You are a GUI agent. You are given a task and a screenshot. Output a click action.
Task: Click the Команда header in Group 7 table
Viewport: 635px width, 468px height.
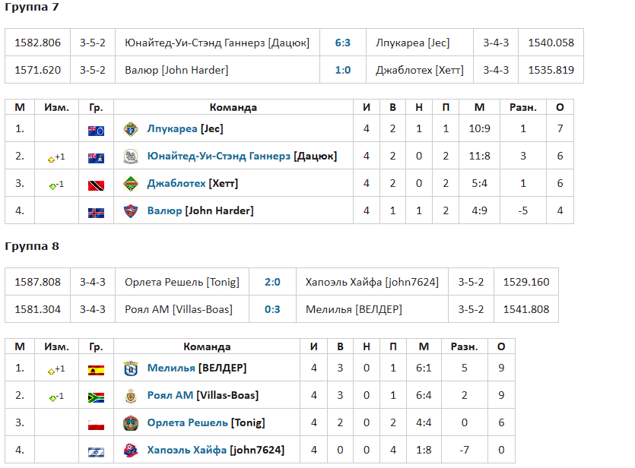[233, 108]
